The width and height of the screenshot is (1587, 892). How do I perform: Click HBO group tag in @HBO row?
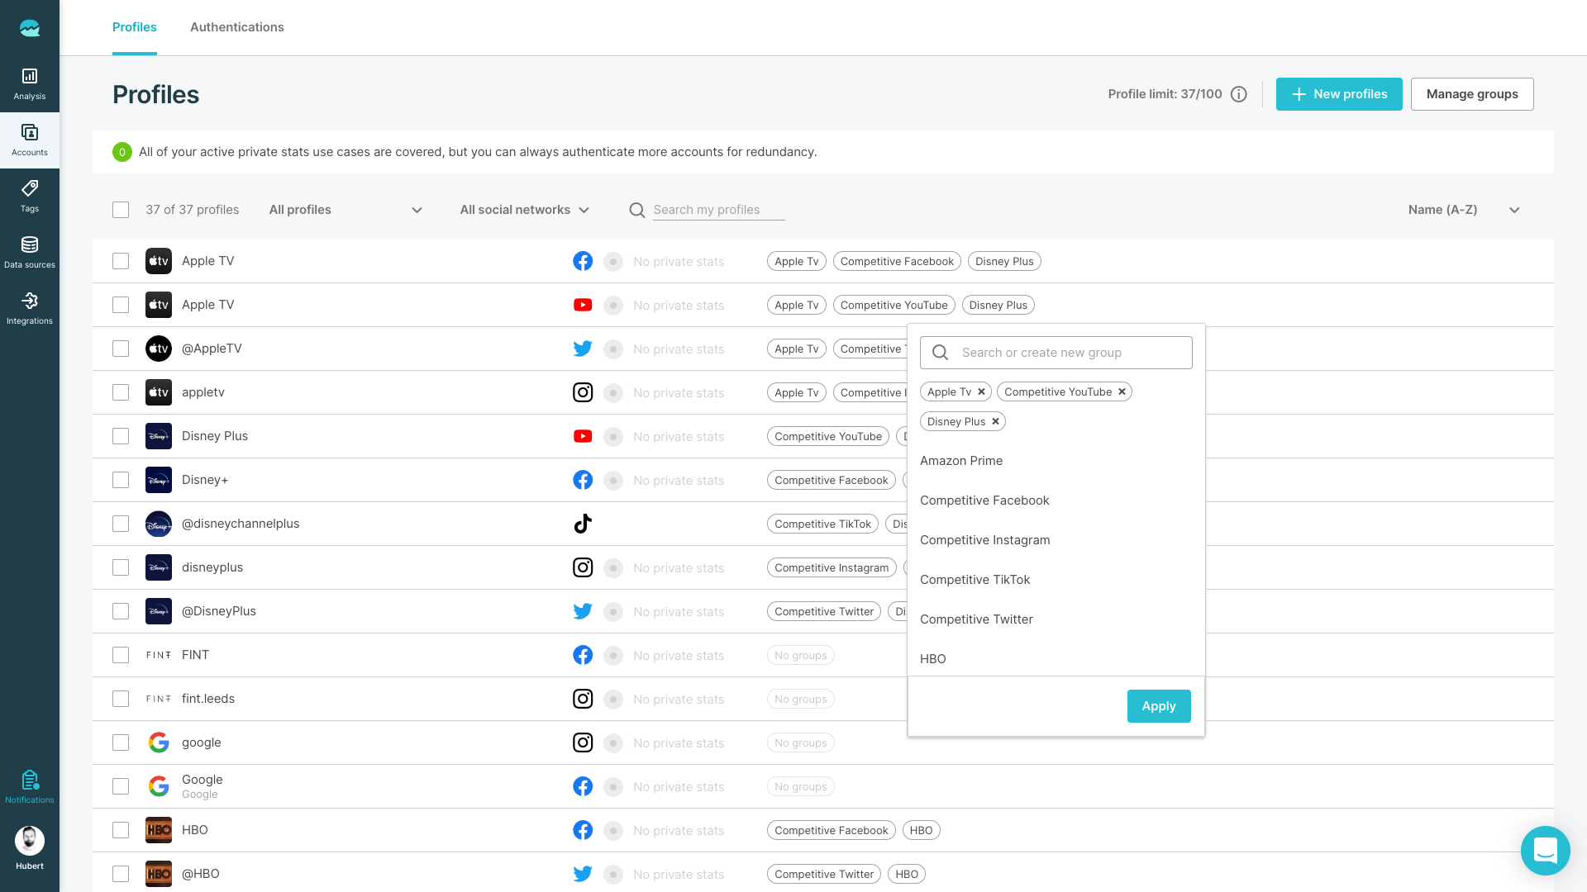tap(907, 874)
